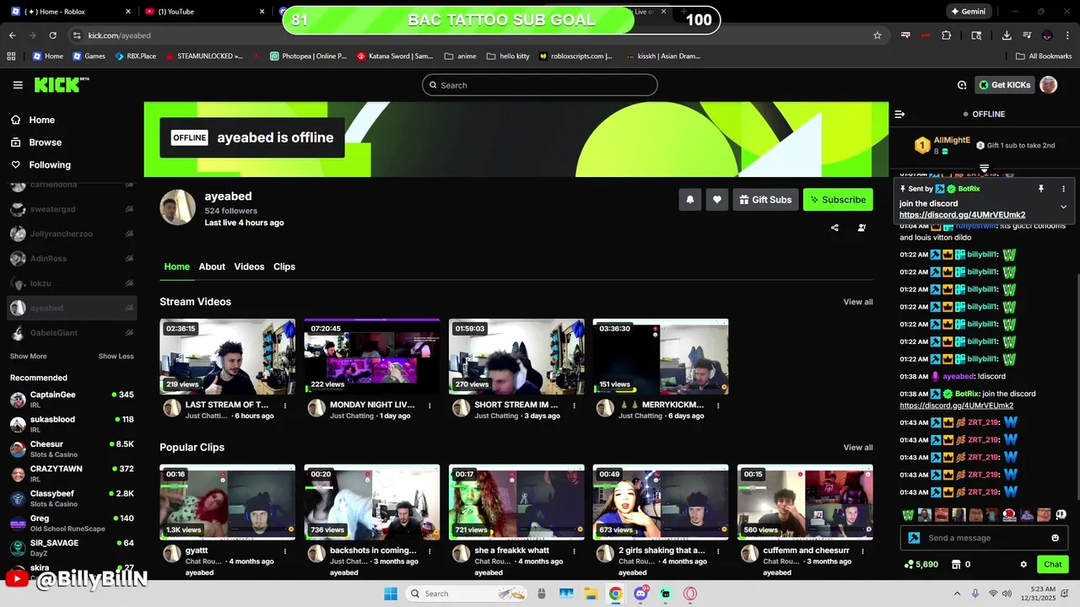Open MONDAY NIGHT LIV... video thumbnail
Screen dimensions: 1080x607
point(372,357)
